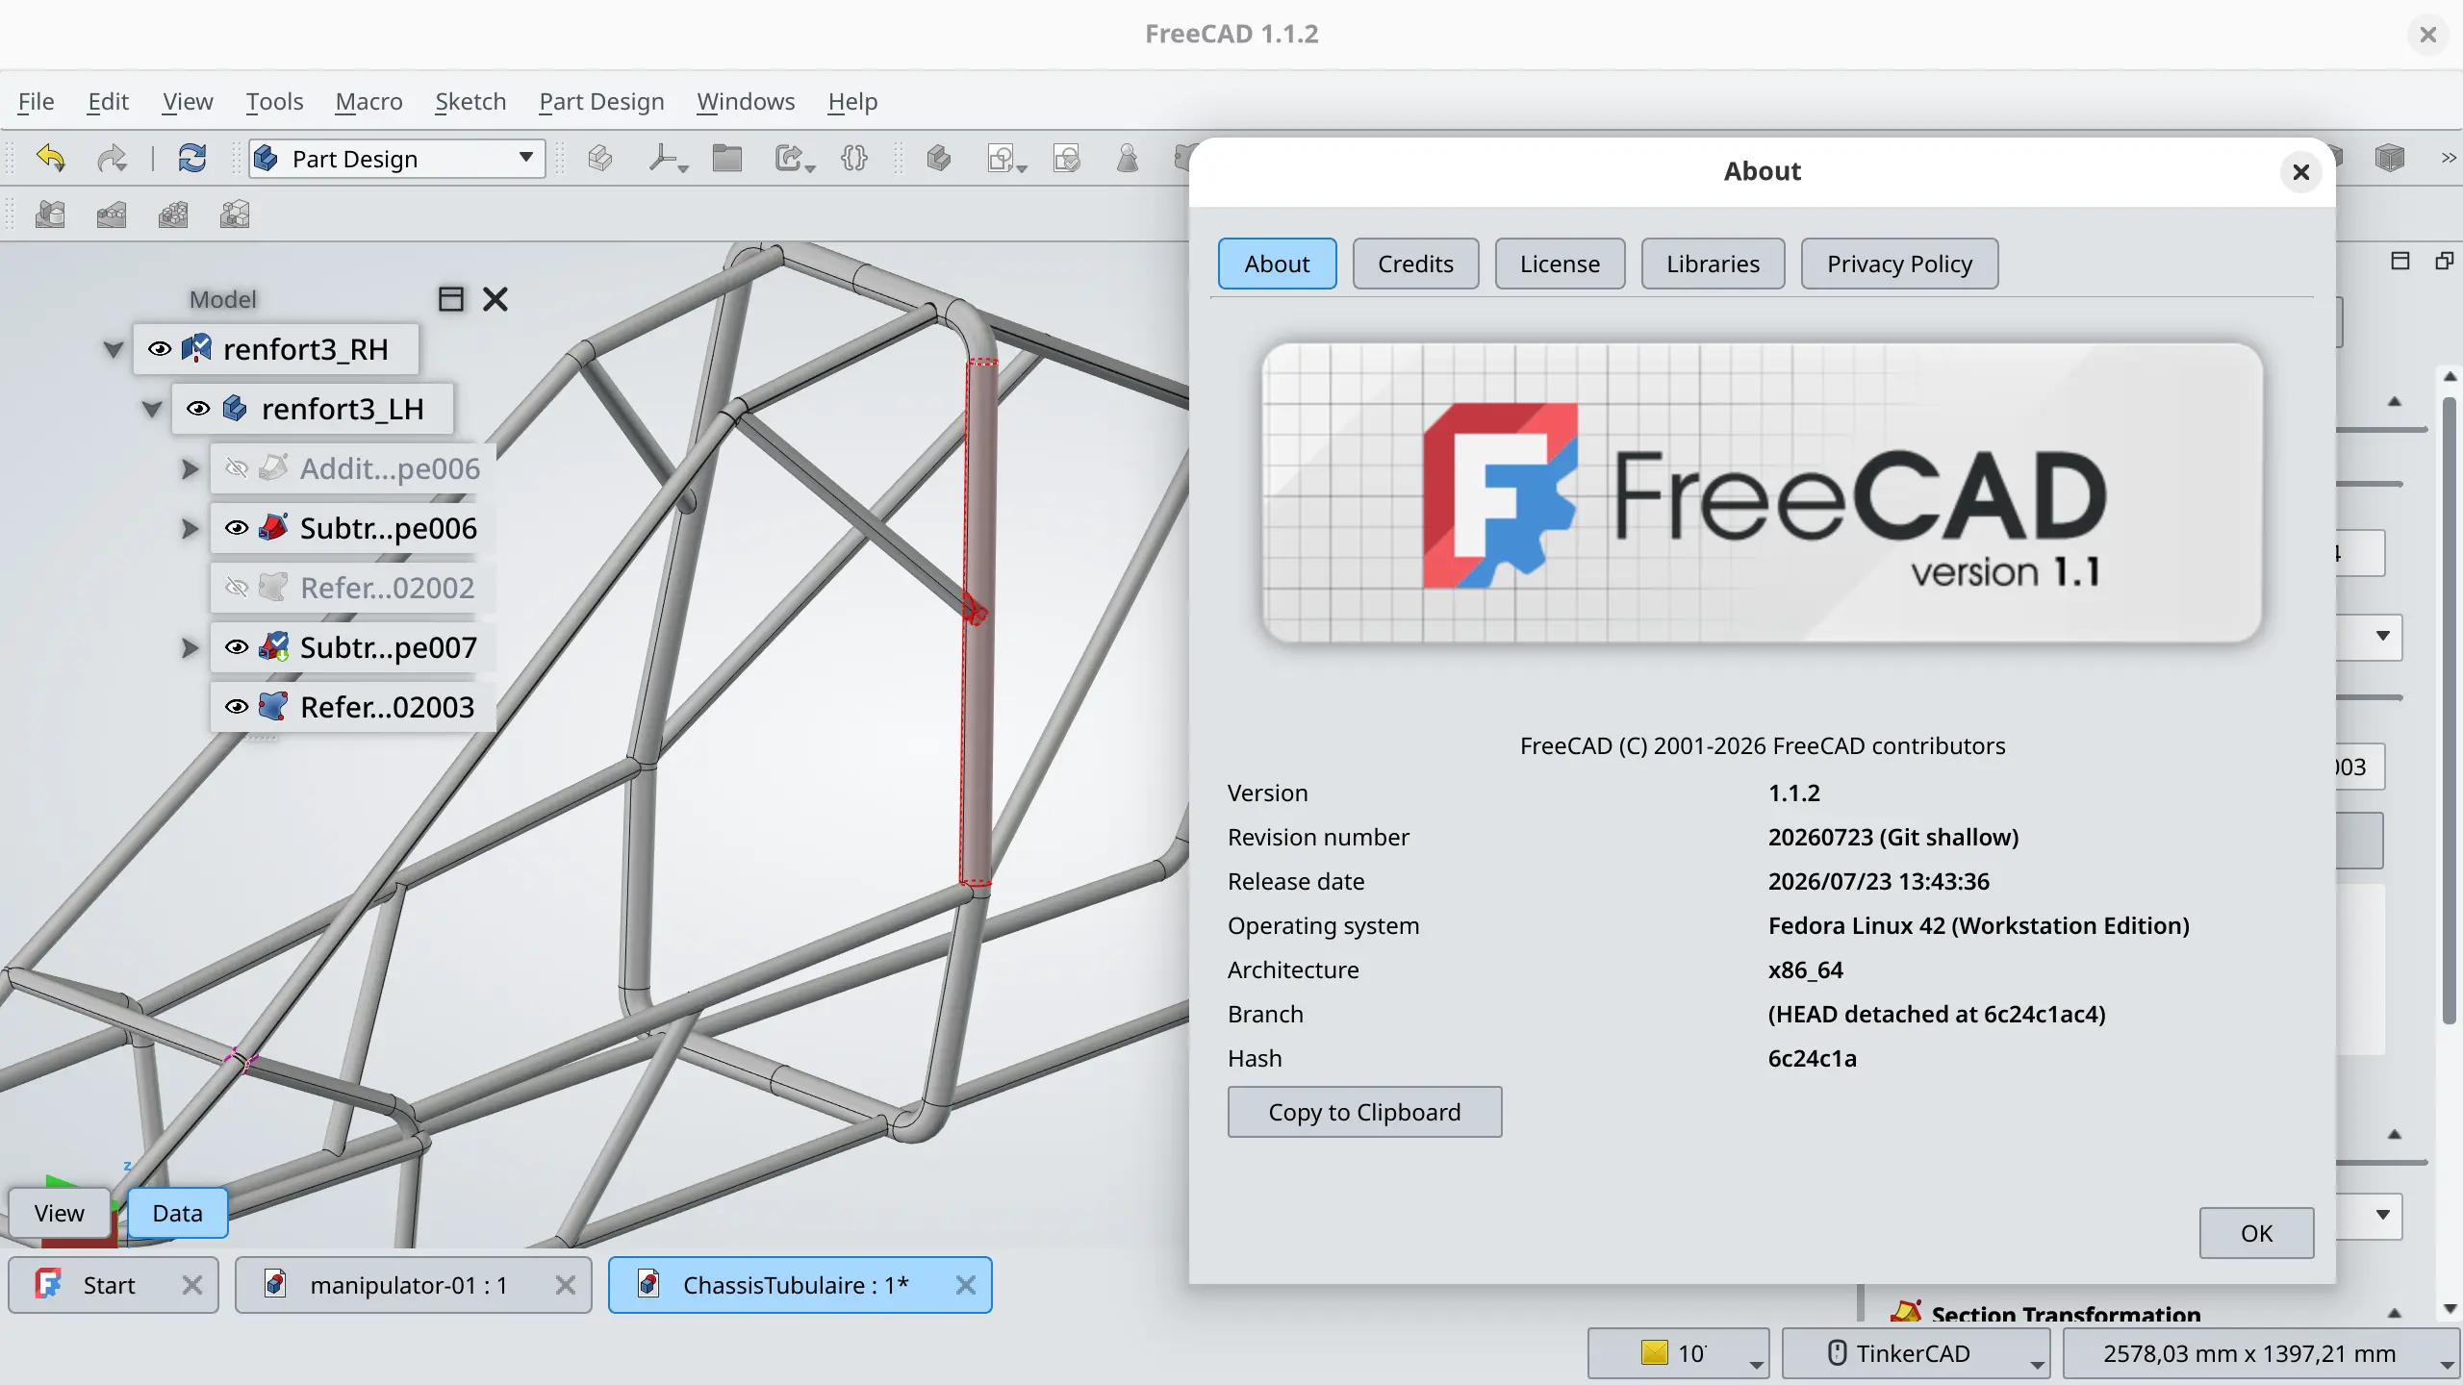This screenshot has width=2463, height=1385.
Task: Select the Data property tab
Action: tap(177, 1213)
